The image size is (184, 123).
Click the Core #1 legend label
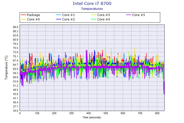pyautogui.click(x=68, y=15)
